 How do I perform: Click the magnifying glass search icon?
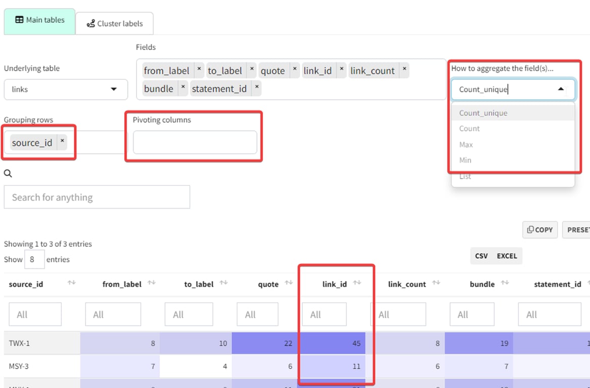click(x=8, y=173)
